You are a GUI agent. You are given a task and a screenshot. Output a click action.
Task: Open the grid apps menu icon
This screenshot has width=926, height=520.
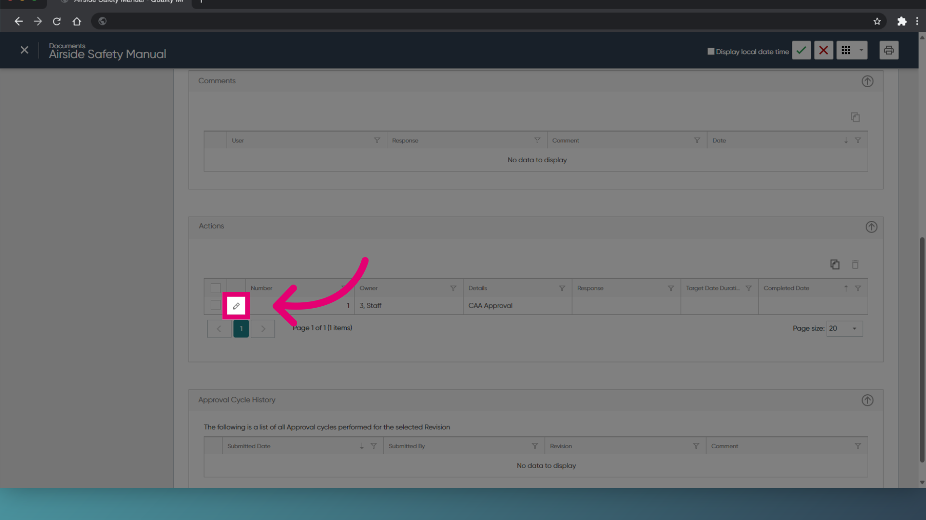tap(846, 50)
